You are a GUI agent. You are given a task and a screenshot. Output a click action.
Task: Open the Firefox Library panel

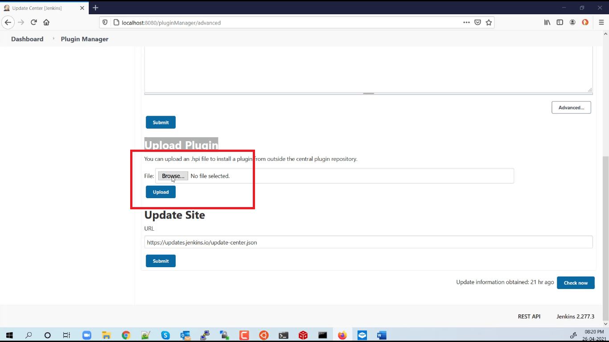pyautogui.click(x=547, y=22)
